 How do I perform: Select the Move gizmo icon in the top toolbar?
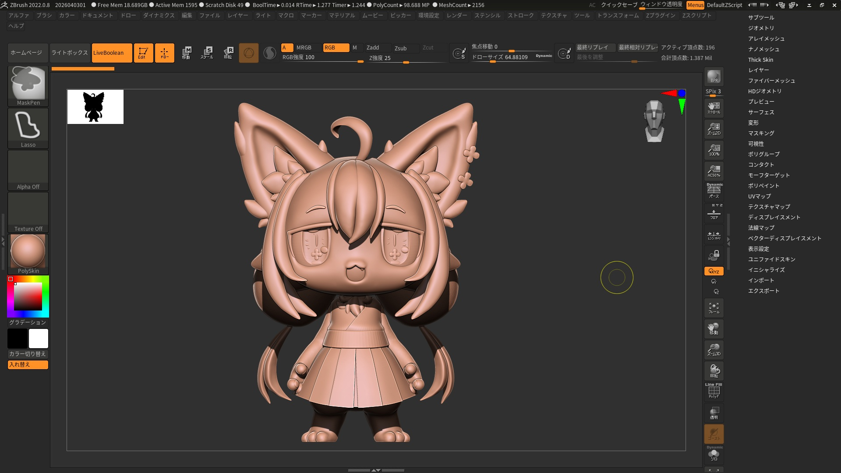pyautogui.click(x=186, y=53)
